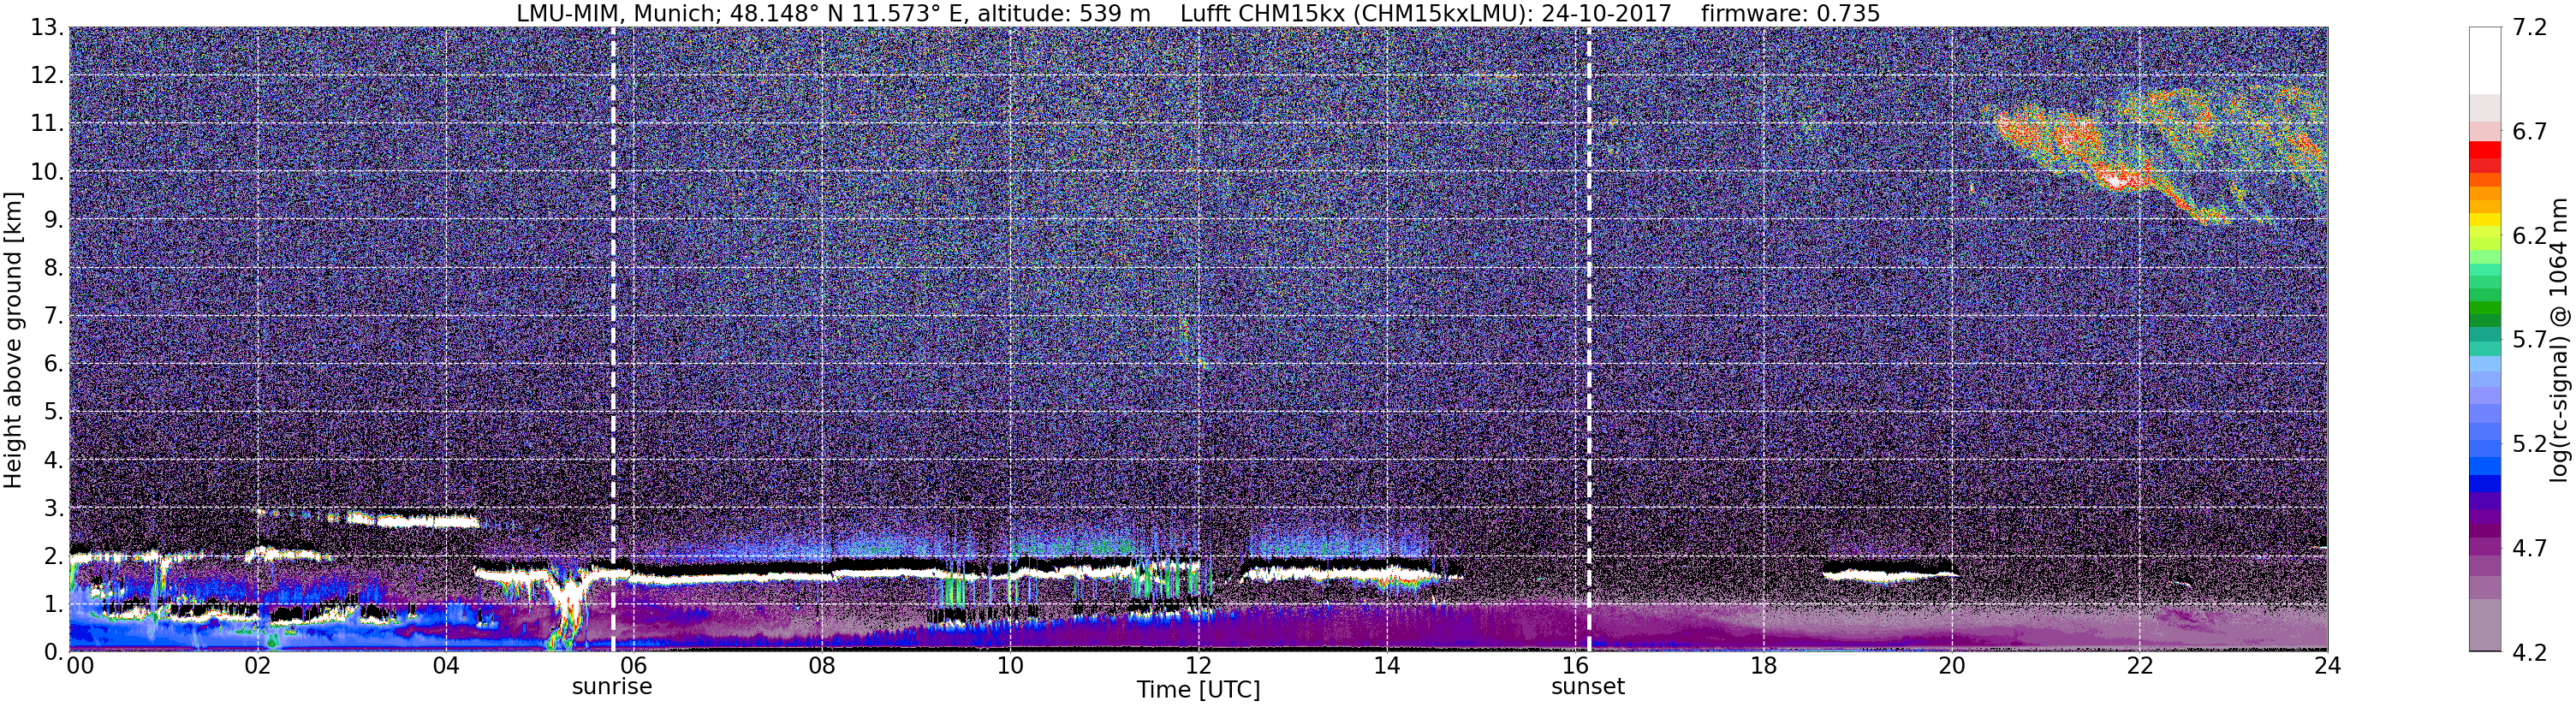The image size is (2576, 707).
Task: Click the y-axis tick label '5.'
Action: [54, 411]
